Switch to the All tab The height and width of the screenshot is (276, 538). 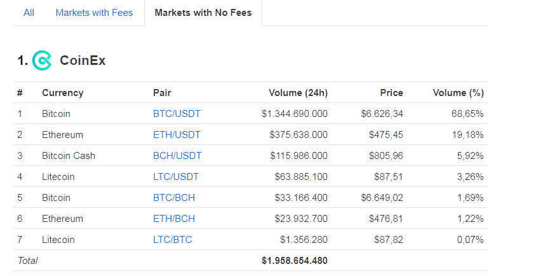[29, 13]
